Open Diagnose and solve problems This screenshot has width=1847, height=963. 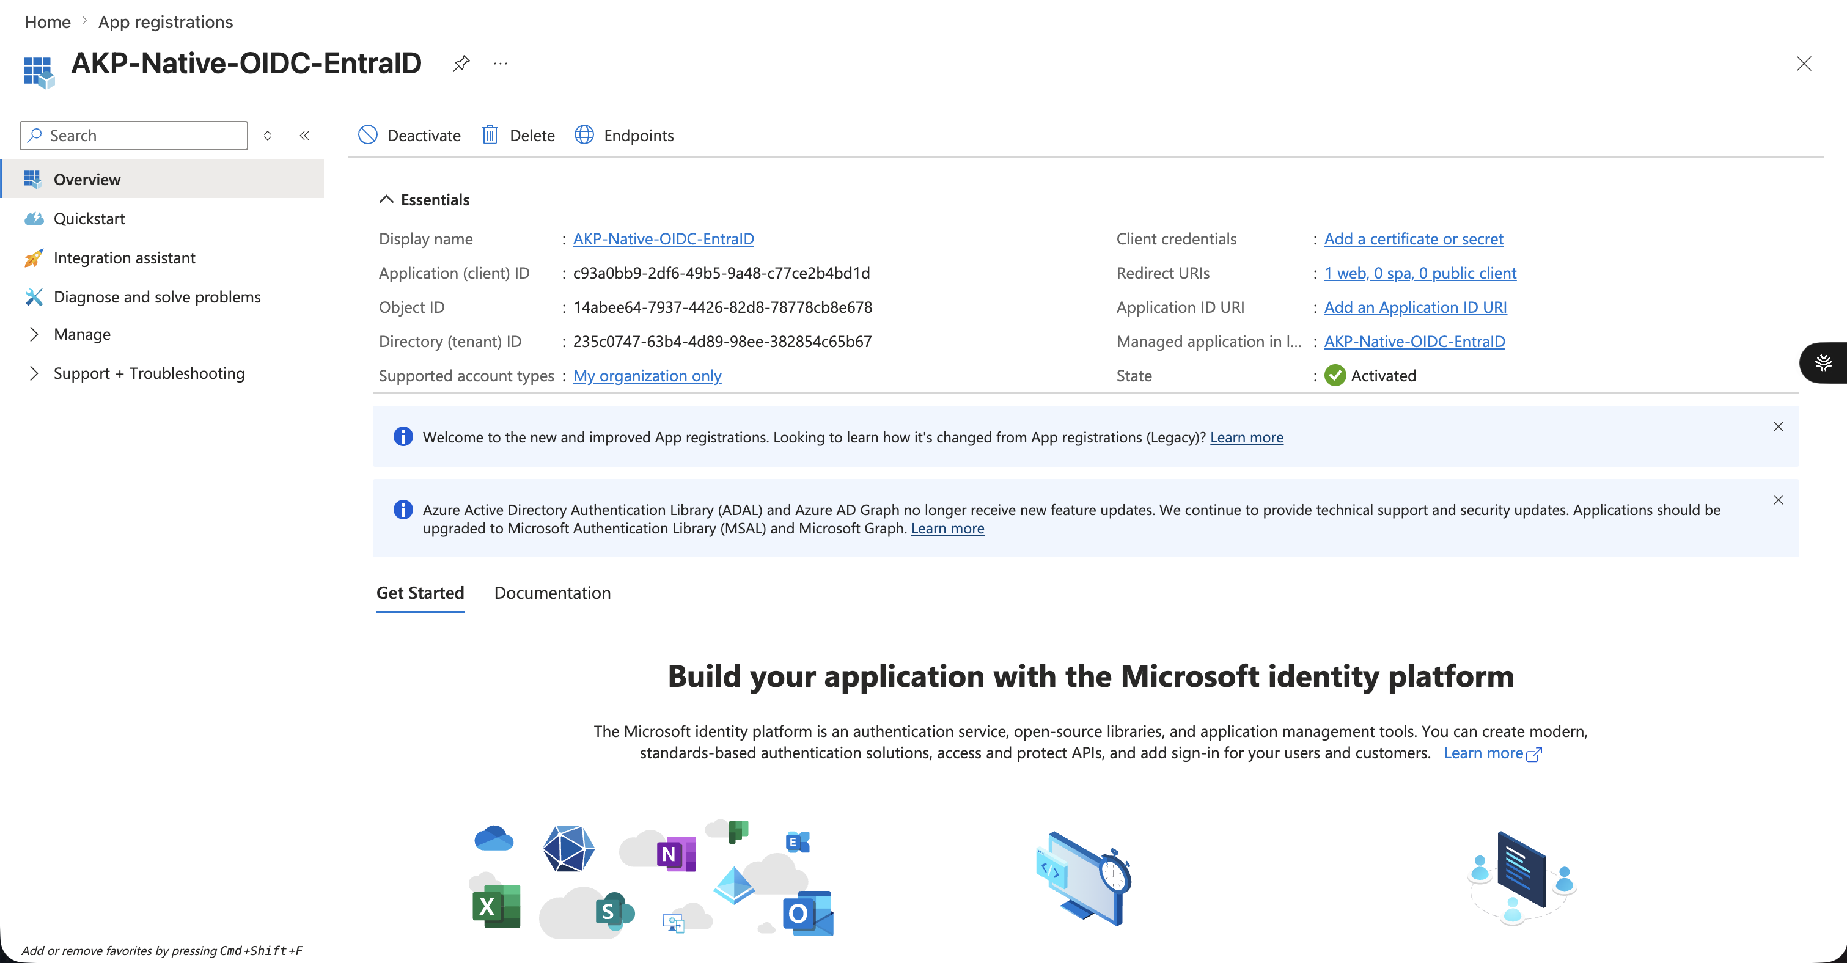tap(157, 297)
